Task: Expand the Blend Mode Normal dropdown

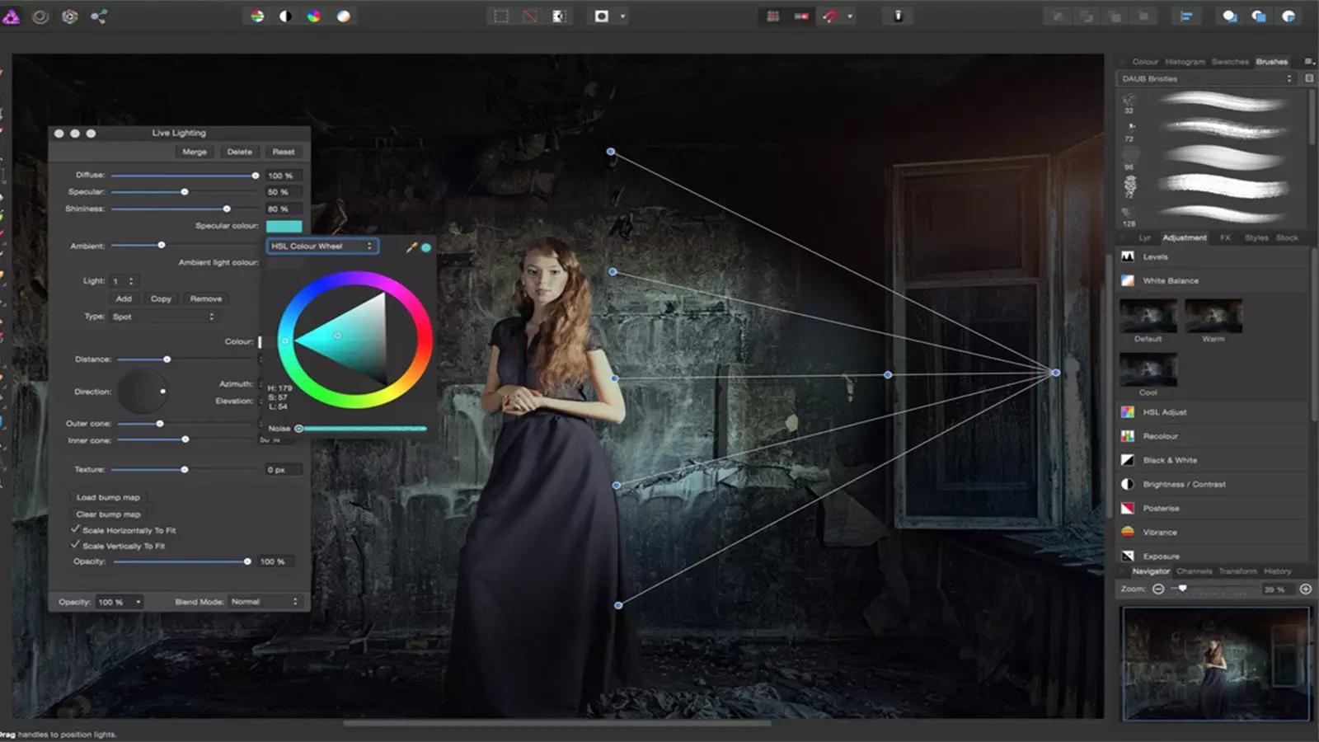Action: click(264, 602)
